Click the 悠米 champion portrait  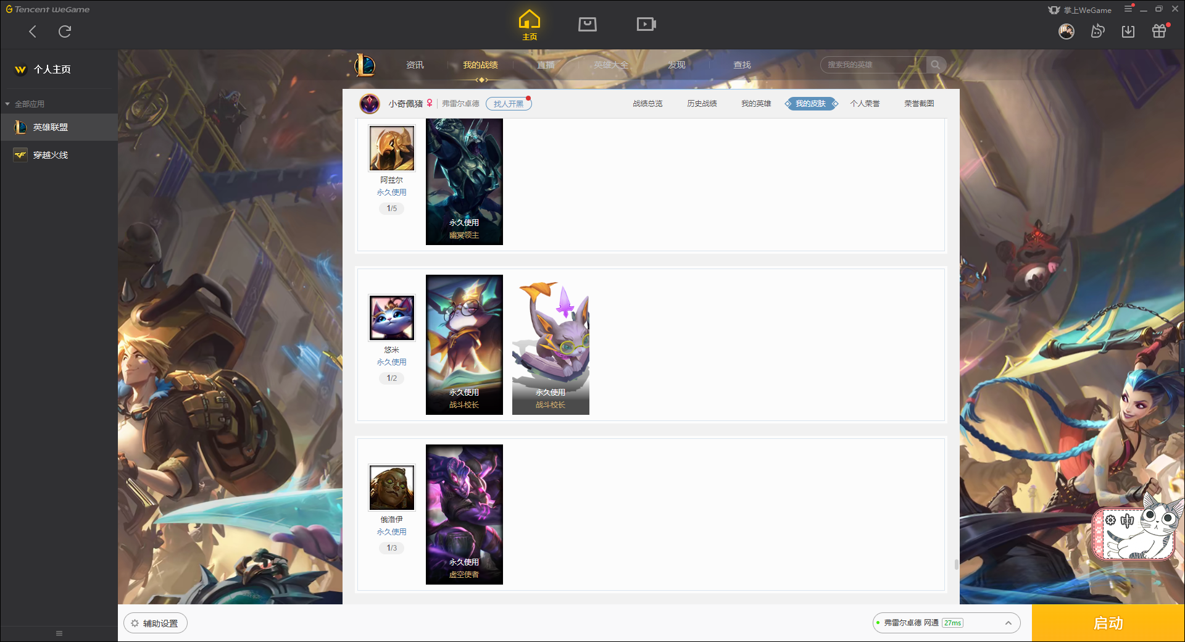pyautogui.click(x=392, y=318)
